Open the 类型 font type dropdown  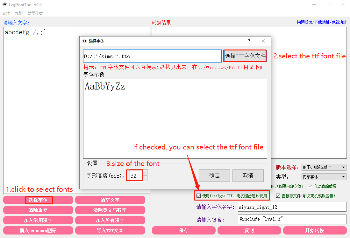(324, 177)
